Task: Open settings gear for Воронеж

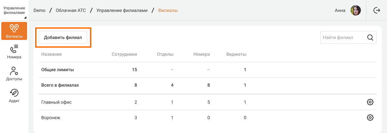Action: (x=370, y=118)
